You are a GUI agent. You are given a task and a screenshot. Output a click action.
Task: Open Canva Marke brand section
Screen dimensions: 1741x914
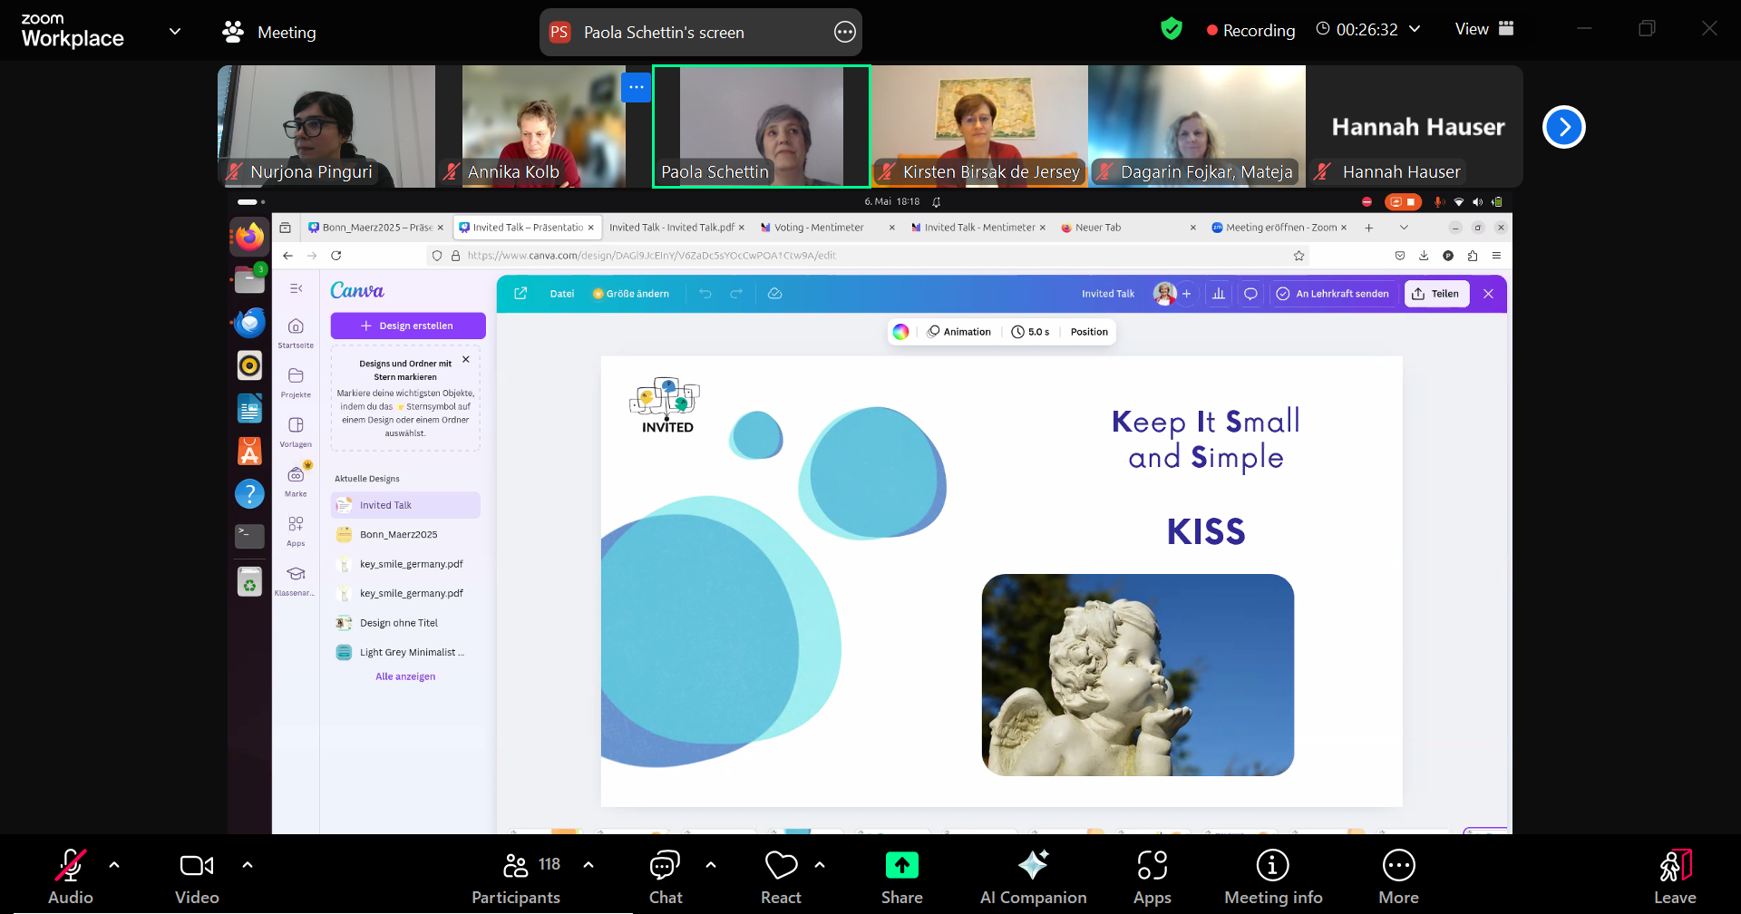tap(296, 481)
